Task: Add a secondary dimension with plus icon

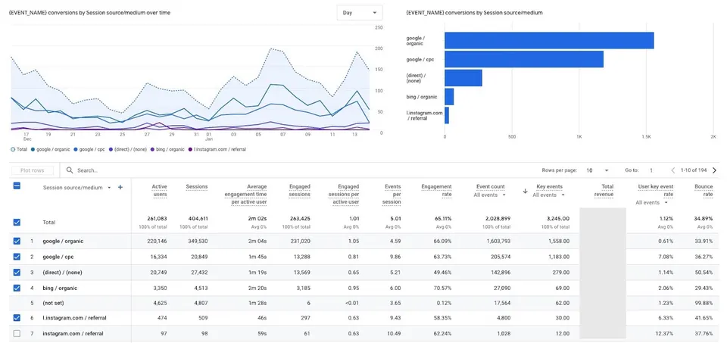Action: [120, 187]
